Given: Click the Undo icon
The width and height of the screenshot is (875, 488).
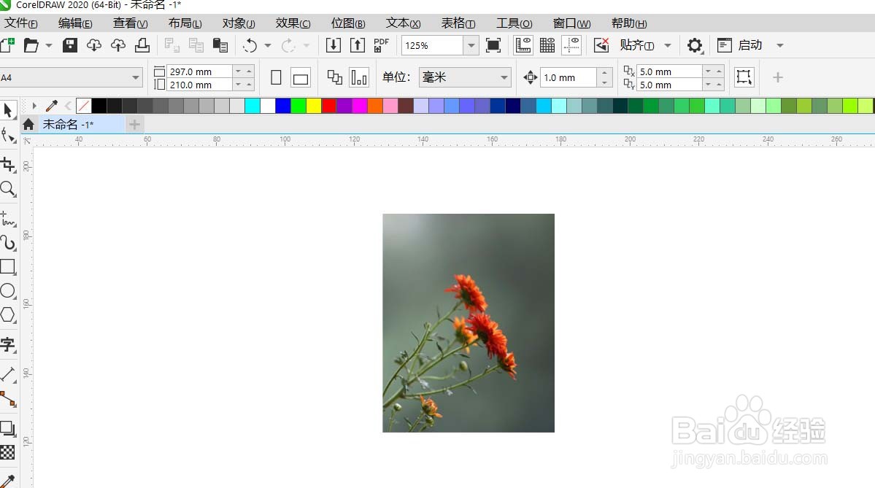Looking at the screenshot, I should click(x=251, y=45).
